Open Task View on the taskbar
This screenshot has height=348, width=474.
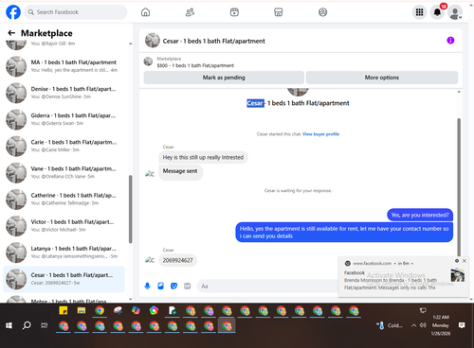(x=45, y=325)
